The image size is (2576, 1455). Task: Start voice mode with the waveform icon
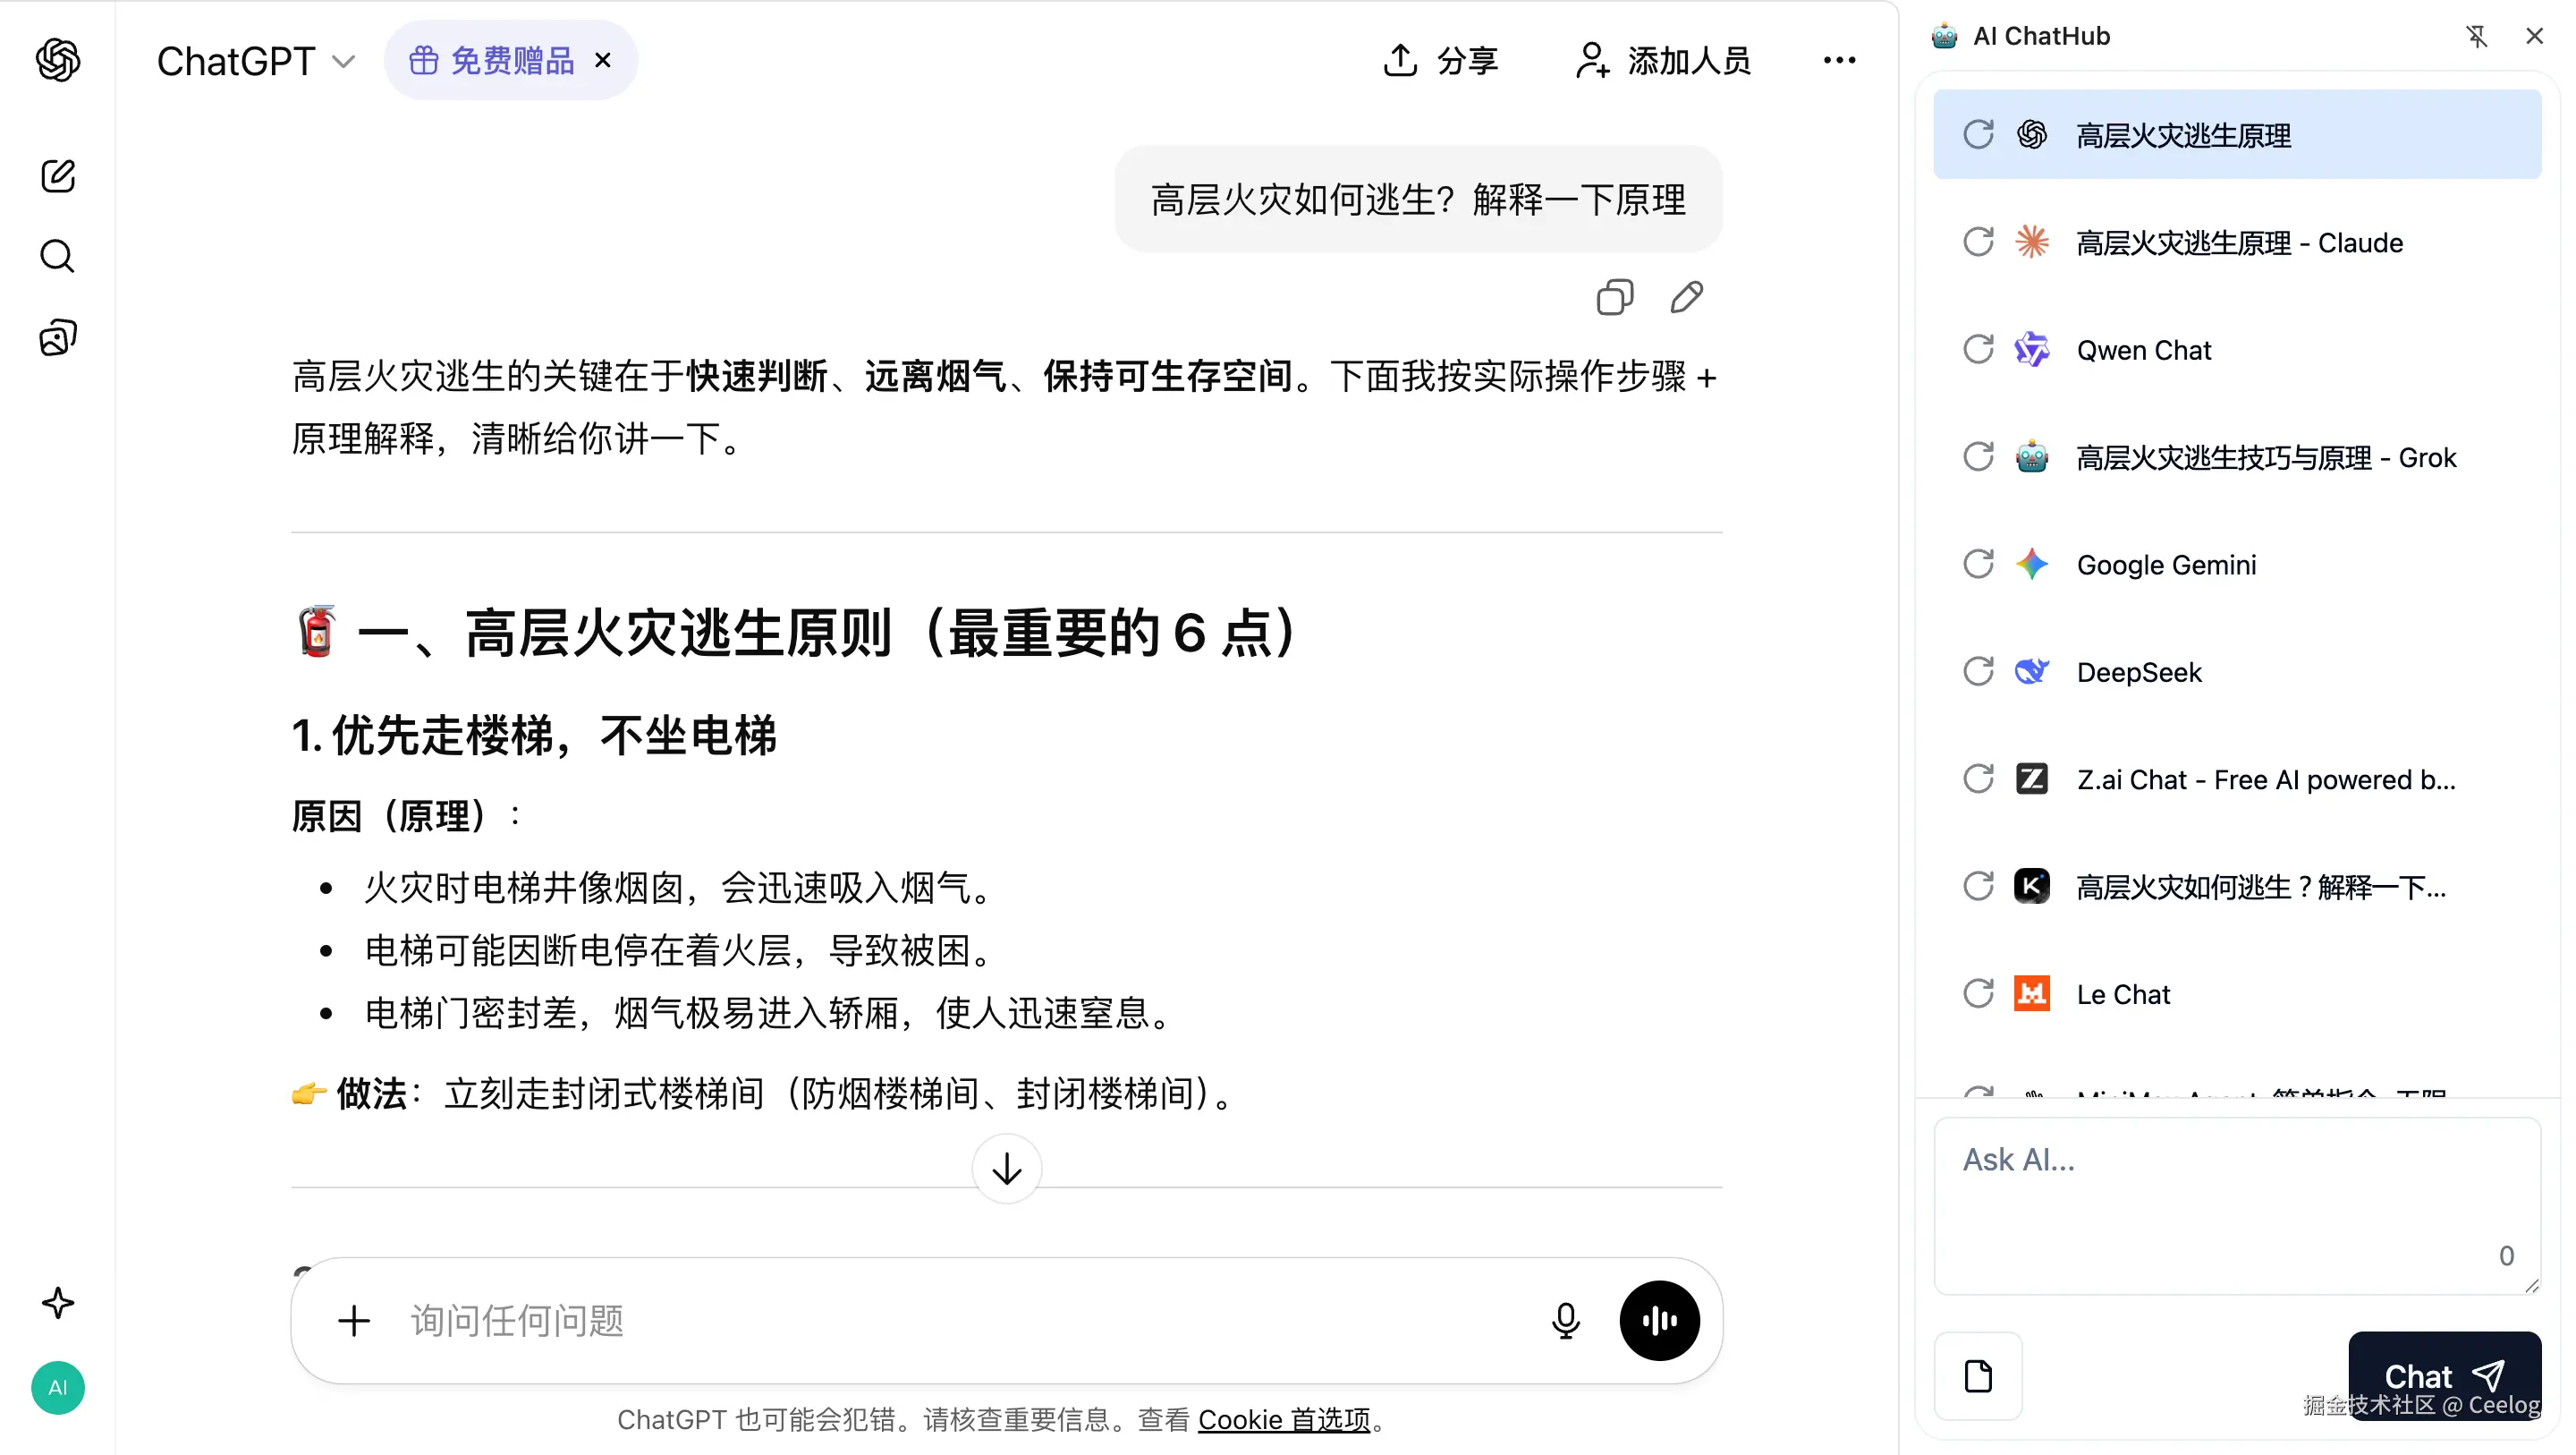coord(1658,1320)
